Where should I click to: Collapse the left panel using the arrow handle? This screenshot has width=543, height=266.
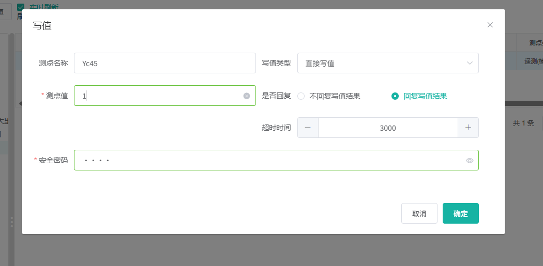[21, 103]
